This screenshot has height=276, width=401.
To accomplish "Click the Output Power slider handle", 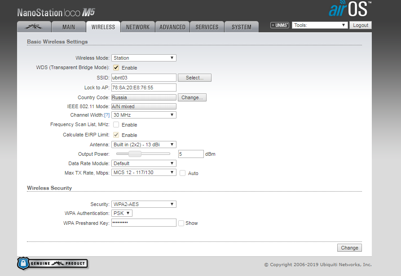I will [135, 154].
